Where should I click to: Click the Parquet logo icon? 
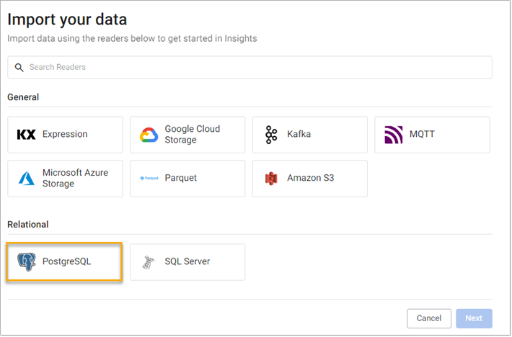[149, 178]
